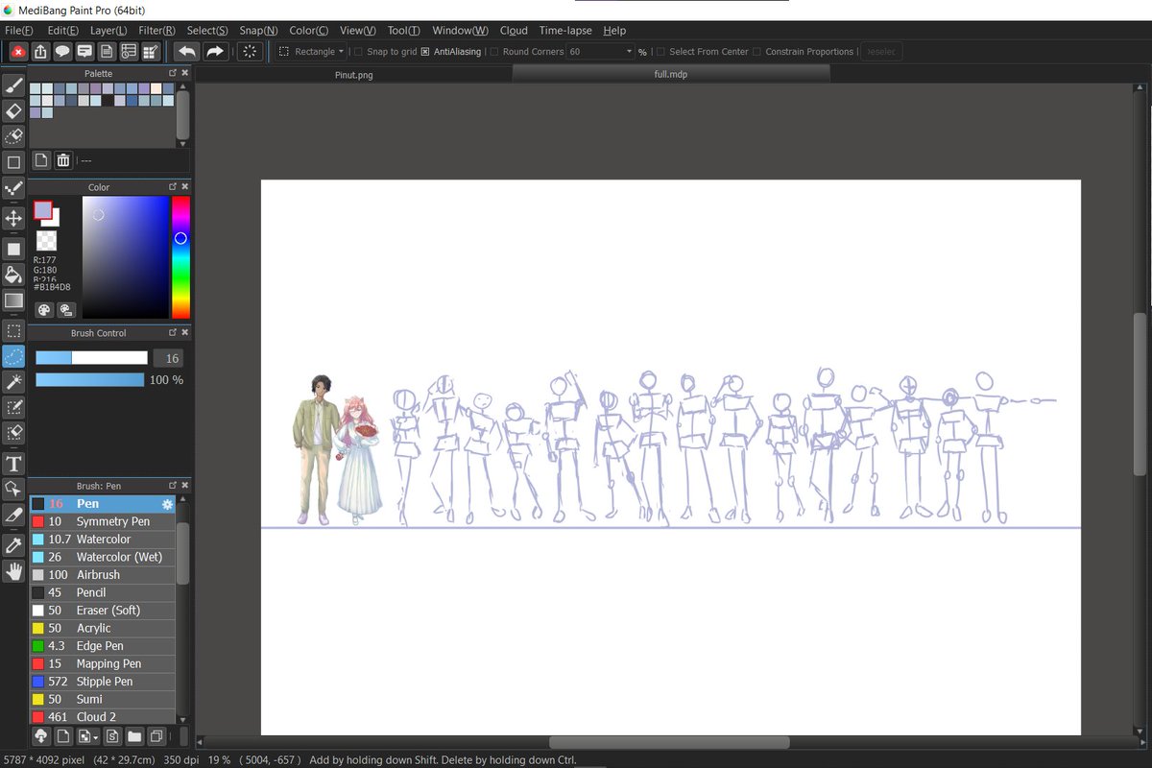The image size is (1152, 768).
Task: Select the Text tool
Action: [x=13, y=464]
